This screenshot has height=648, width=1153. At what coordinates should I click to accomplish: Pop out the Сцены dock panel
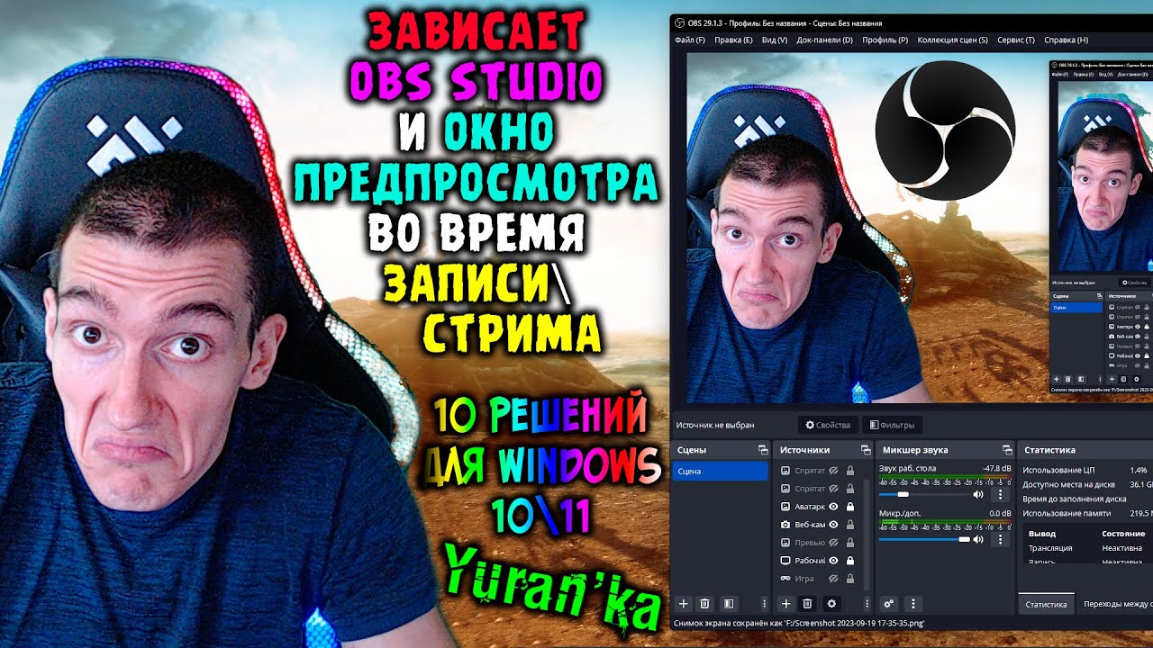[762, 450]
